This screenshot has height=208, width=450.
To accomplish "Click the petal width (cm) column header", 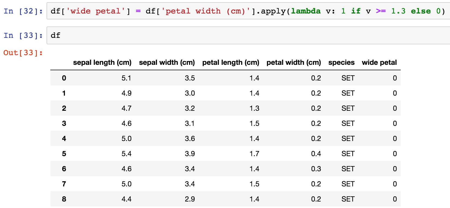I will point(294,62).
